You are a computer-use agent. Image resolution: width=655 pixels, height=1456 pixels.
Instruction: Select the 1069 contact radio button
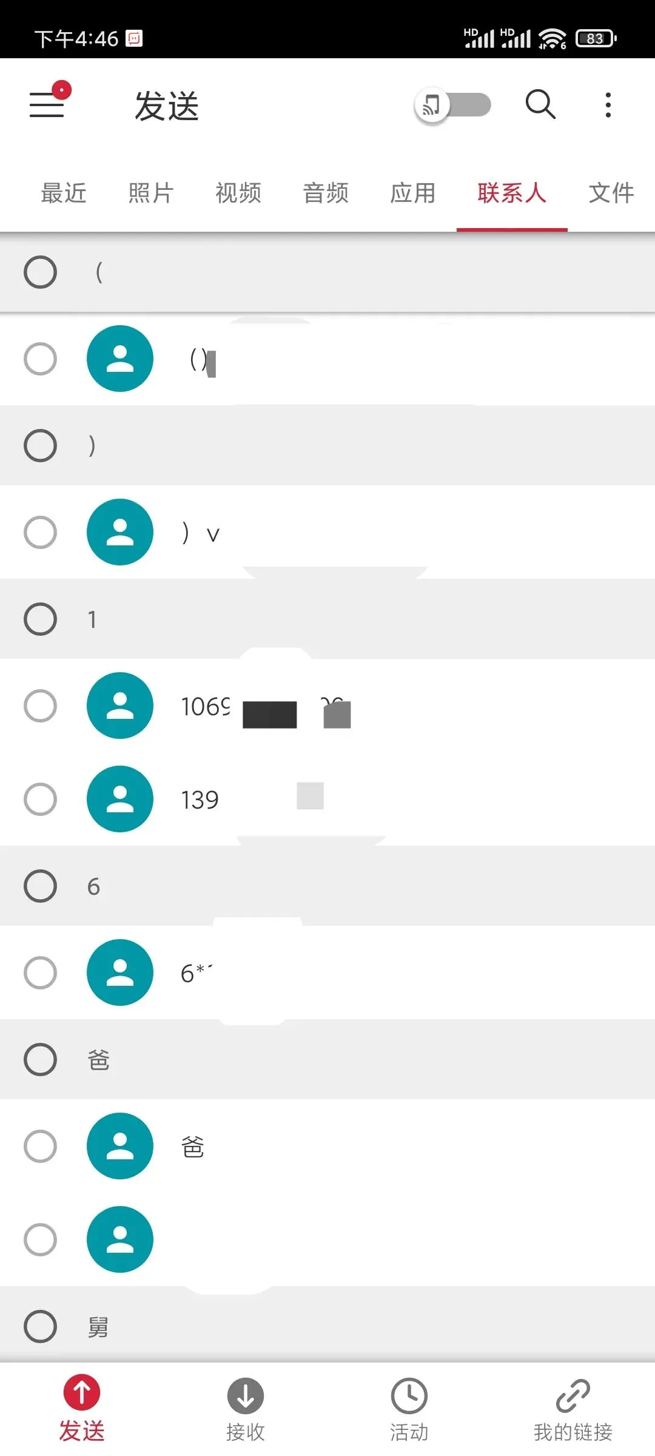click(40, 706)
